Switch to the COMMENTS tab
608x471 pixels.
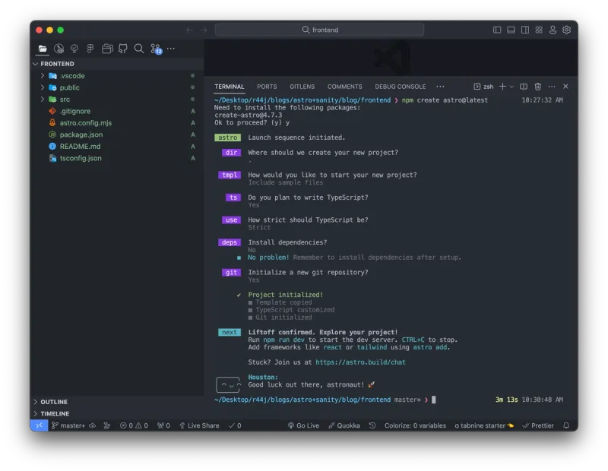(345, 87)
